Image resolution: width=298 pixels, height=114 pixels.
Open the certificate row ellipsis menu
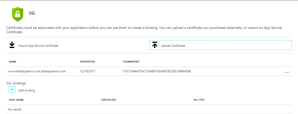click(x=287, y=72)
